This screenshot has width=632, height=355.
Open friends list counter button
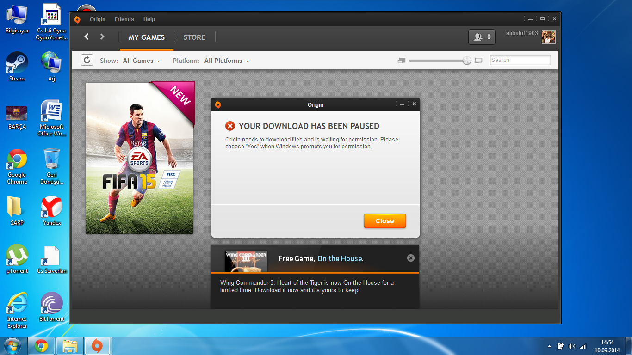point(482,37)
